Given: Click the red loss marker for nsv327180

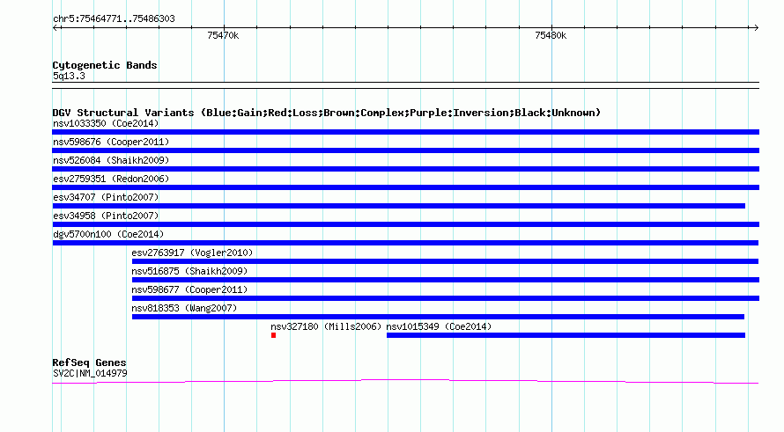Looking at the screenshot, I should click(273, 335).
